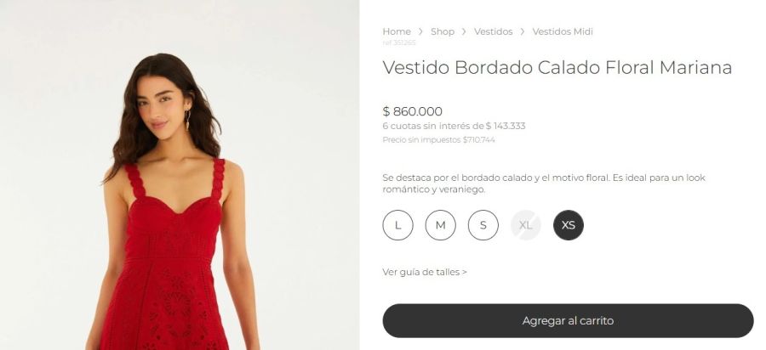Click the Vestido Bordado Calado Floral Mariana title
Viewport: 766px width, 350px height.
(557, 67)
